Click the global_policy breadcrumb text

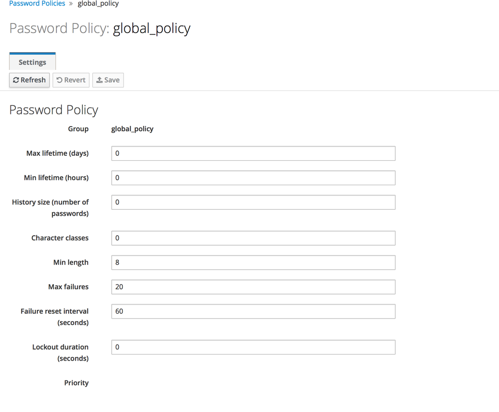point(98,3)
